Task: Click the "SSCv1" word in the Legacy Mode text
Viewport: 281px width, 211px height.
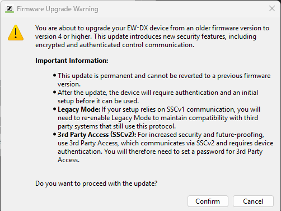Action: click(176, 109)
